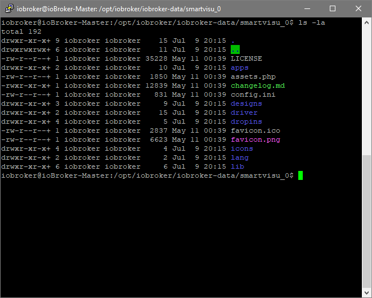Screen dimensions: 372x298
Task: Click the 6623 size of favicon.png
Action: [x=159, y=139]
